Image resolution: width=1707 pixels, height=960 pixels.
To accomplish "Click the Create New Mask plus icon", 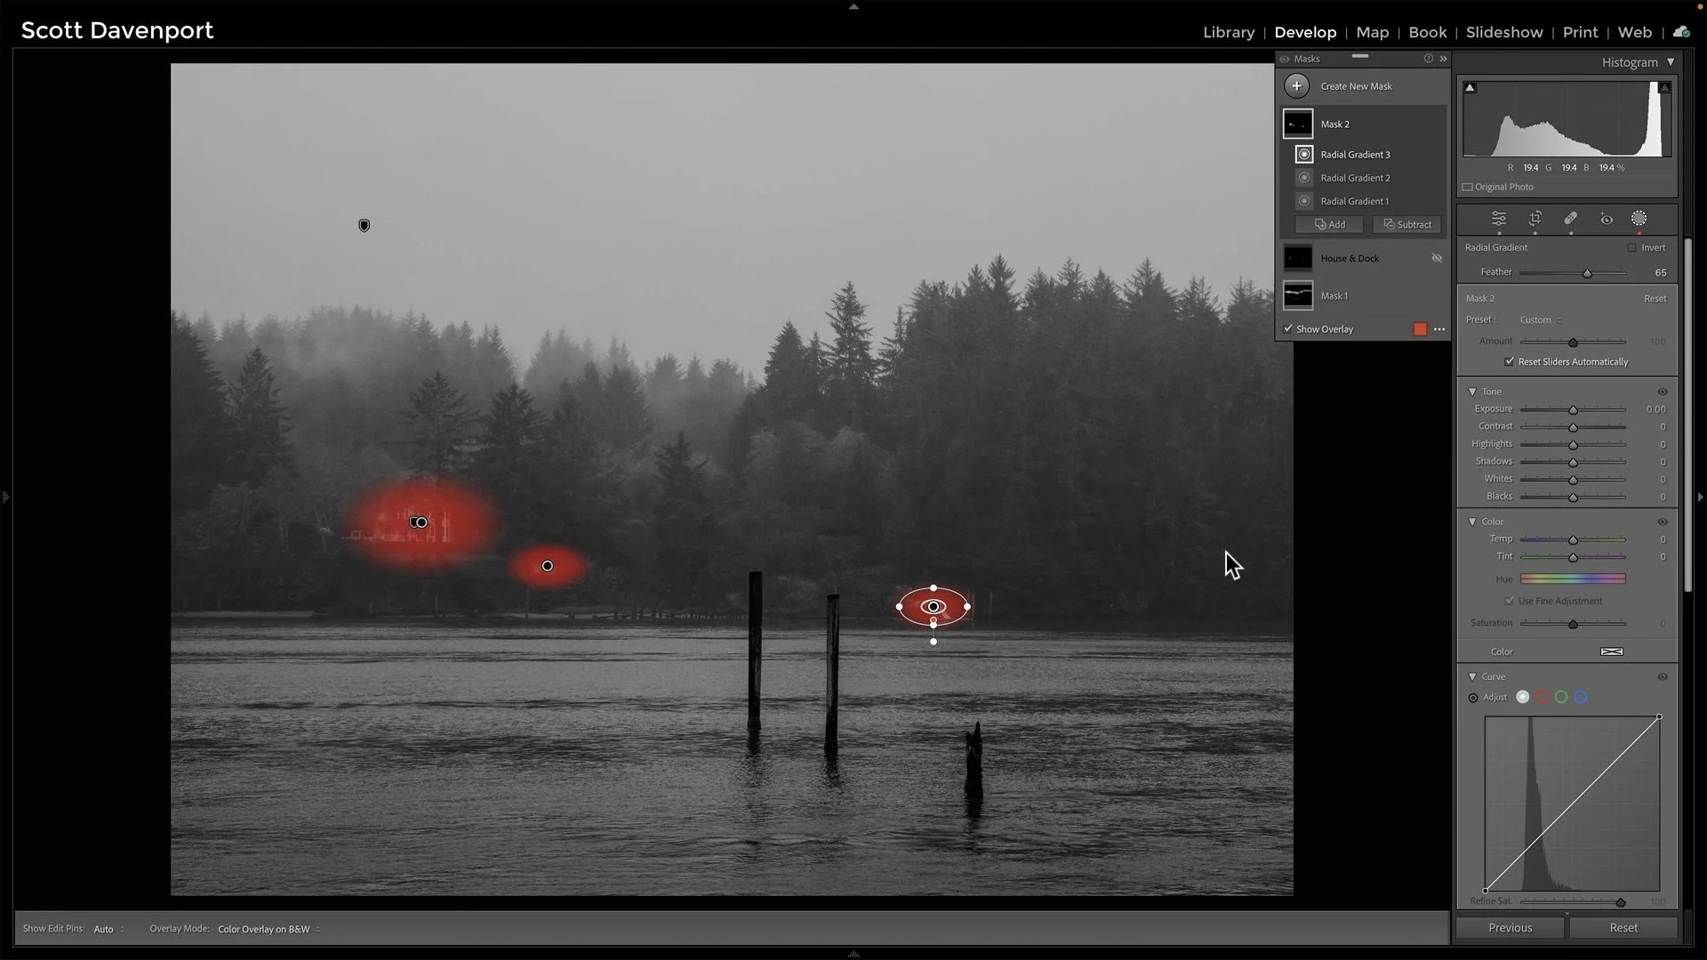I will pos(1297,85).
